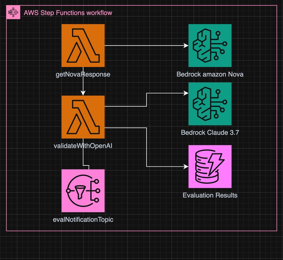
Task: Select the evalNotificationTopic SNS icon
Action: pyautogui.click(x=83, y=191)
